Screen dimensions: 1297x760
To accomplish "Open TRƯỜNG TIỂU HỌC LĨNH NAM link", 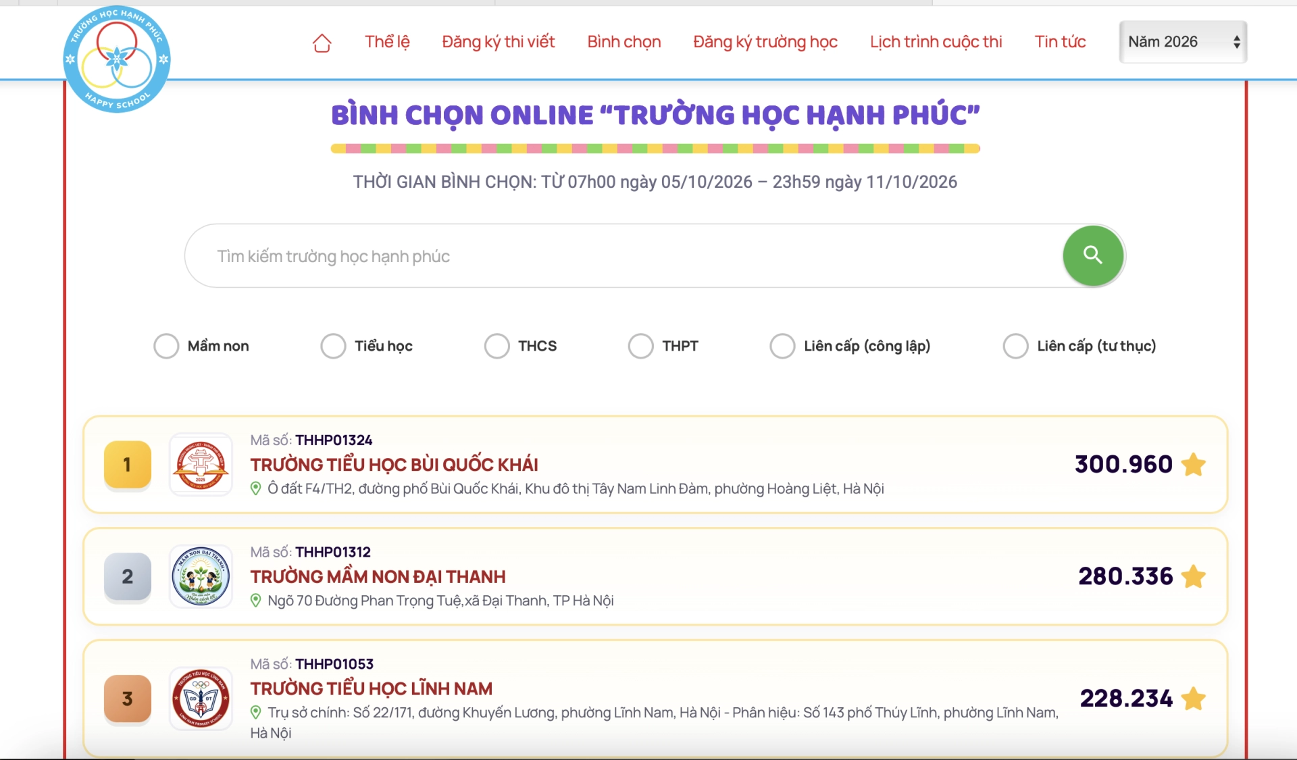I will point(371,689).
